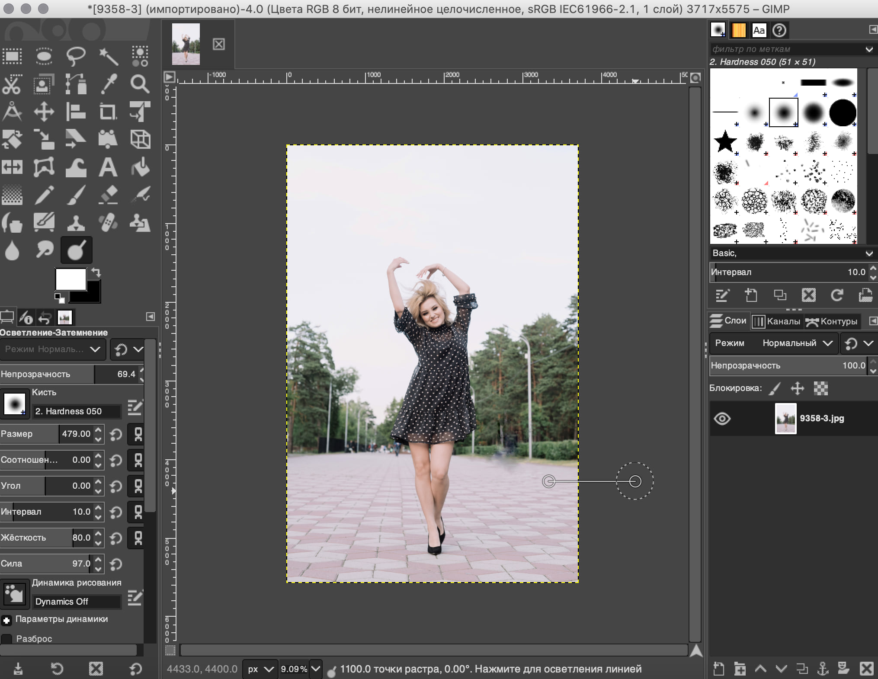
Task: Select the Text tool
Action: coord(106,166)
